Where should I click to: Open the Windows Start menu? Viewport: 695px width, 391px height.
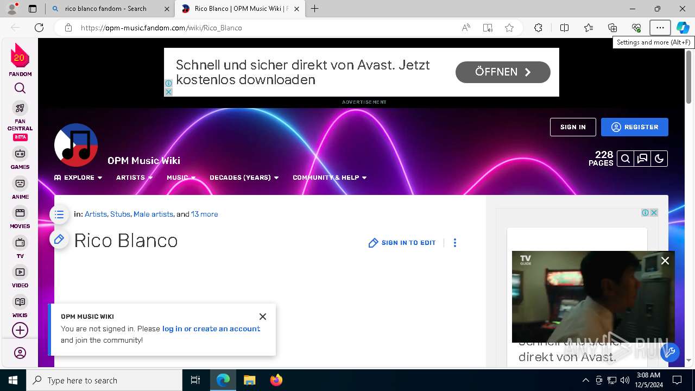(13, 380)
